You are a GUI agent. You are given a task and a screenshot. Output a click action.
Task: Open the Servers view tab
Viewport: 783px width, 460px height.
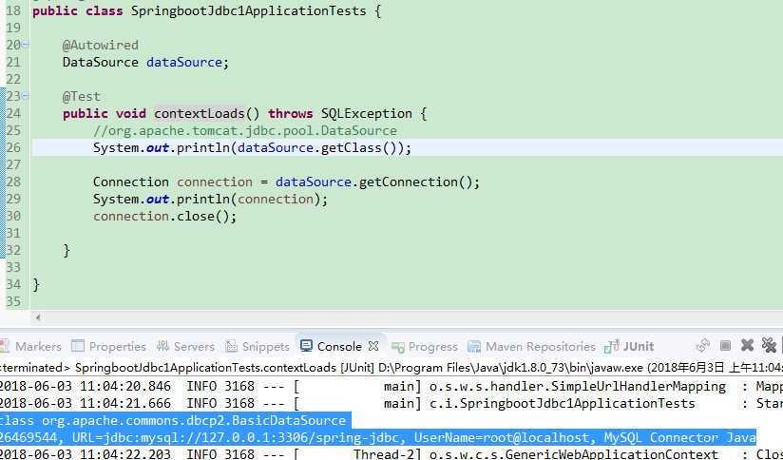[x=185, y=346]
